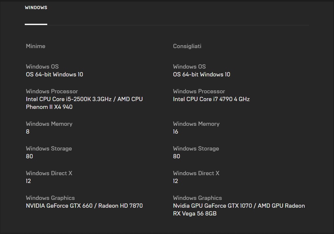The height and width of the screenshot is (234, 334).
Task: Select the WINDOWS tab
Action: click(36, 7)
